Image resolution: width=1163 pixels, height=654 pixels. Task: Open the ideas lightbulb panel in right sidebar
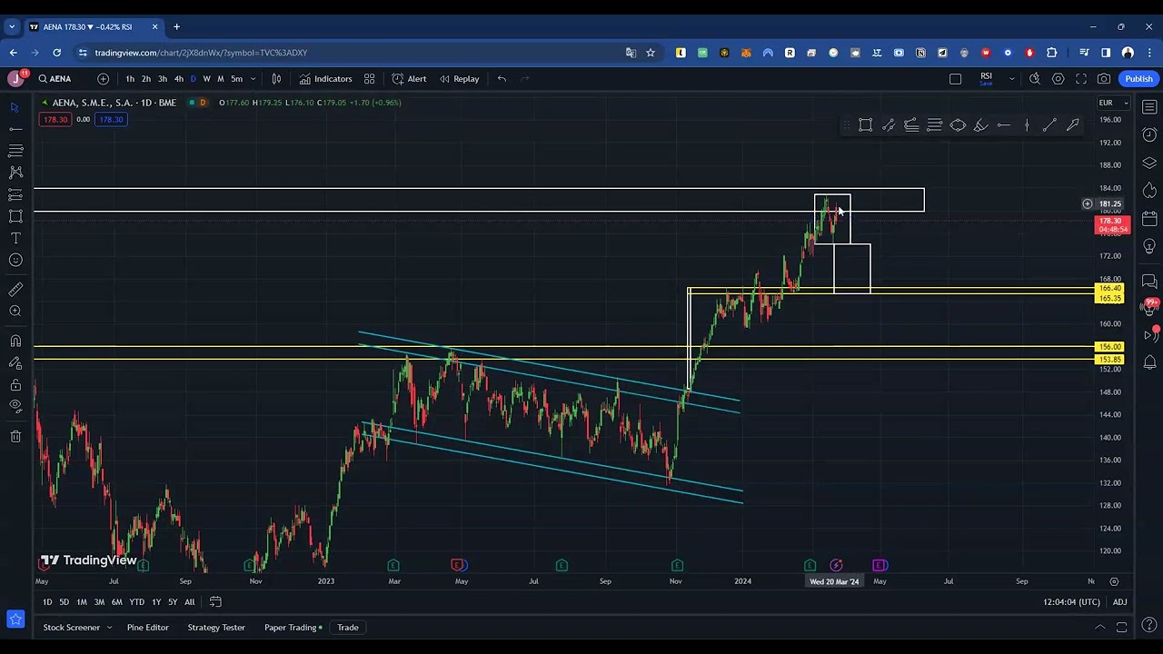(x=1149, y=246)
